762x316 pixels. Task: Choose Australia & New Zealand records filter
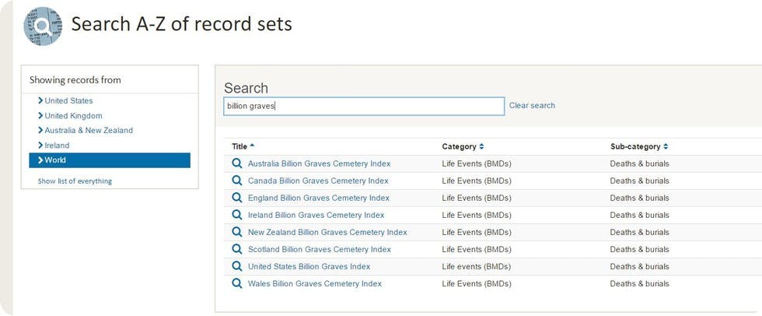[x=89, y=130]
